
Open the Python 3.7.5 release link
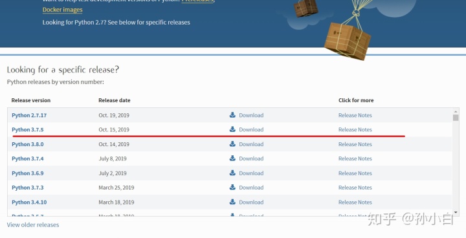tap(28, 129)
